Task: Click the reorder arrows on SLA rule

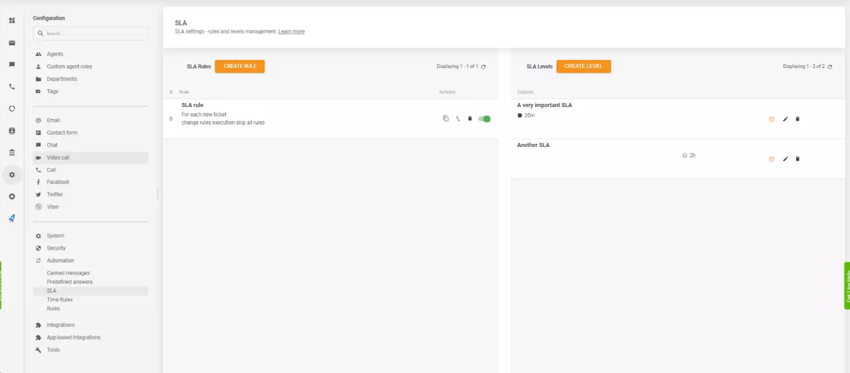Action: click(458, 118)
